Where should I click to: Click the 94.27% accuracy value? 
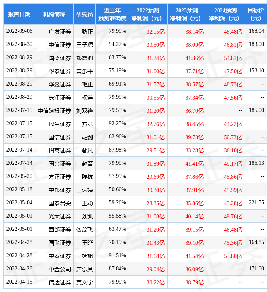pos(117,44)
